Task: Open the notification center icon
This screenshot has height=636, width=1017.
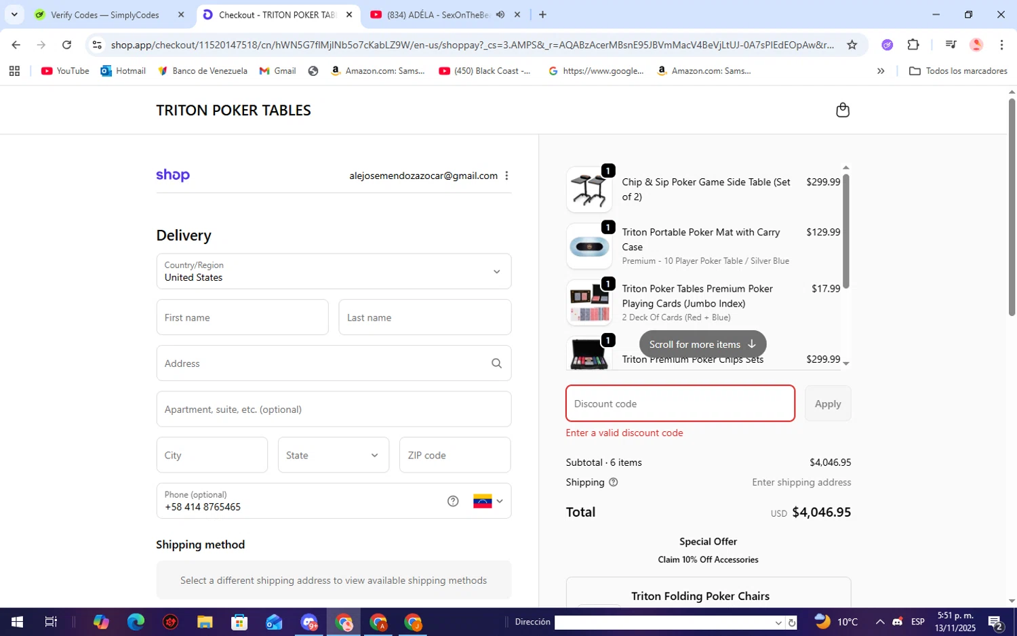Action: pyautogui.click(x=995, y=622)
